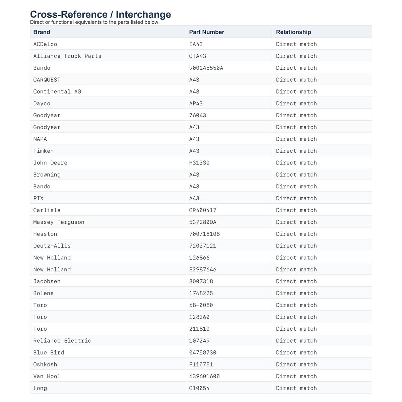402x402 pixels.
Task: Click the Van Hool brand cell
Action: 108,376
